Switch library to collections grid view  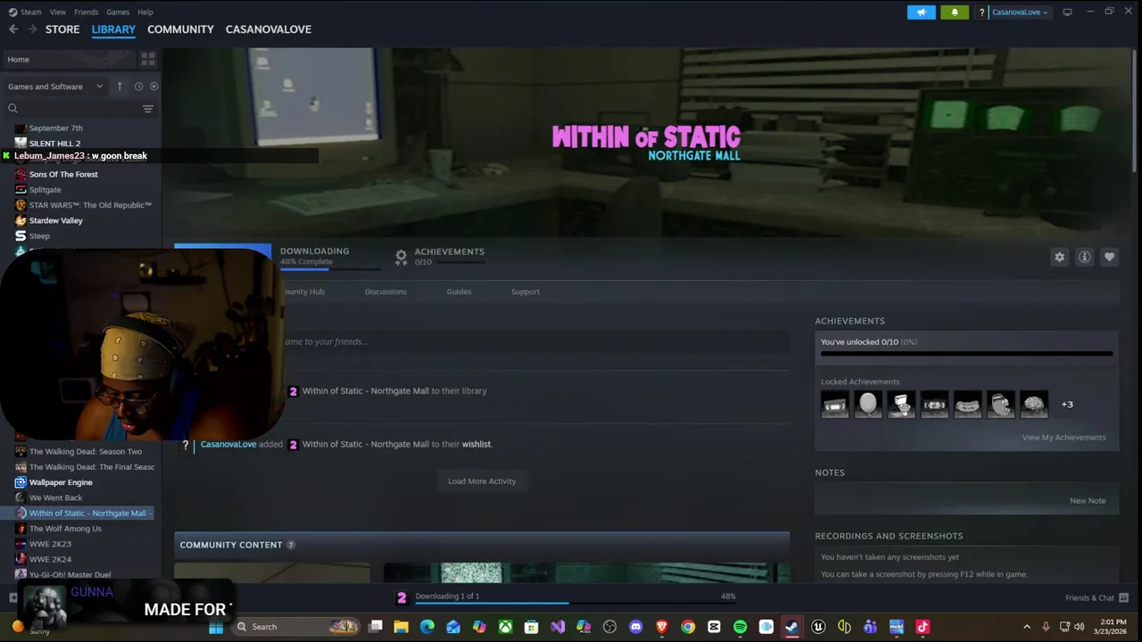[x=148, y=59]
